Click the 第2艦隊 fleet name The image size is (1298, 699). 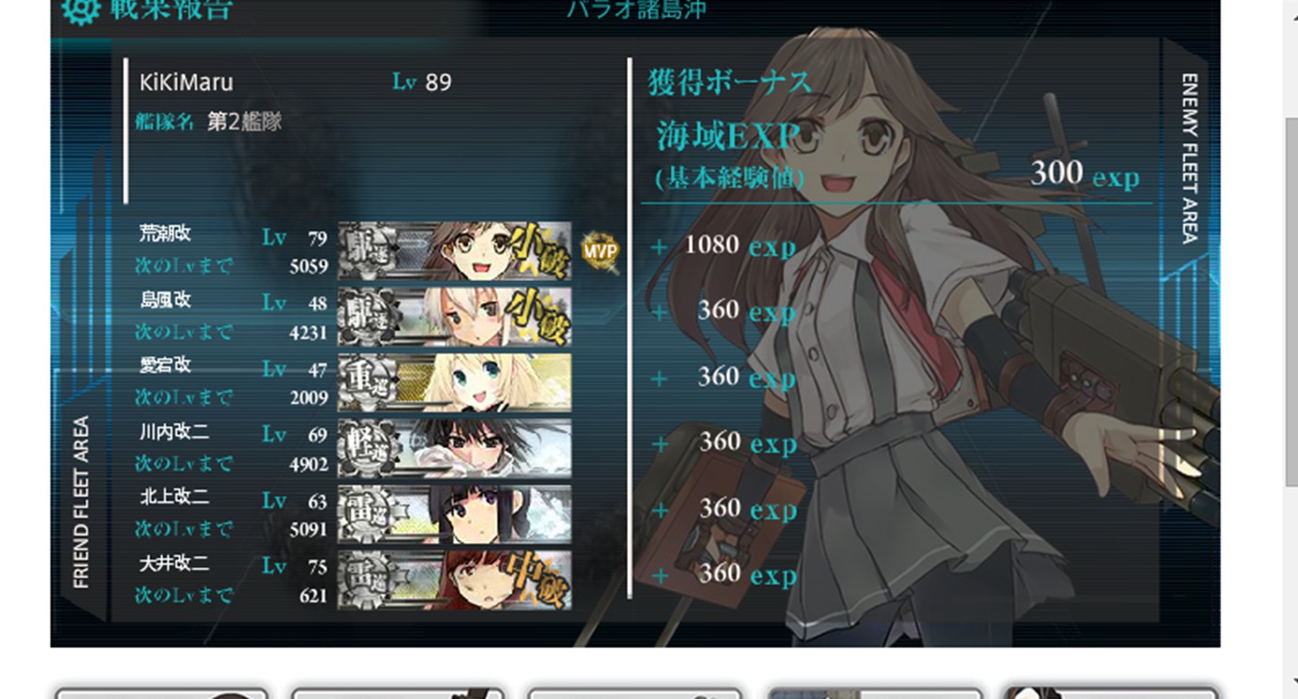[x=244, y=121]
